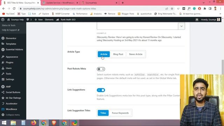Open the New content menu
Viewport: 224px width, 126px height.
(38, 20)
